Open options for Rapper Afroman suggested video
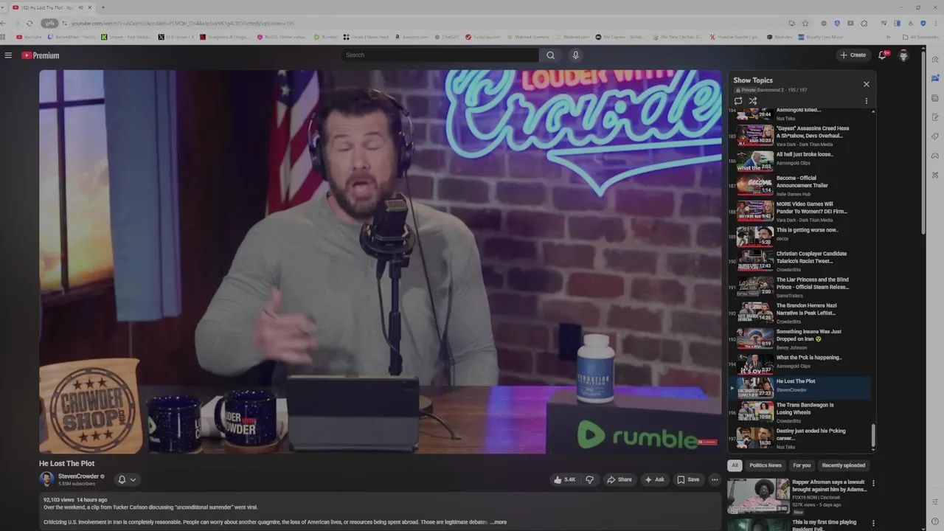This screenshot has height=531, width=944. (873, 484)
